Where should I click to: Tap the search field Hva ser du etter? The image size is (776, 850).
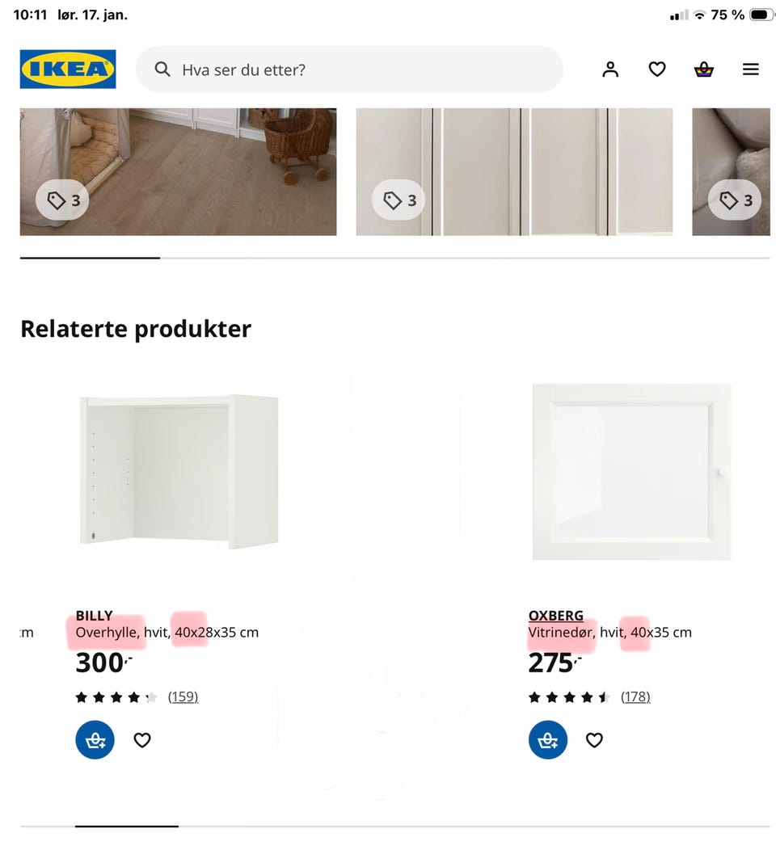pos(348,69)
